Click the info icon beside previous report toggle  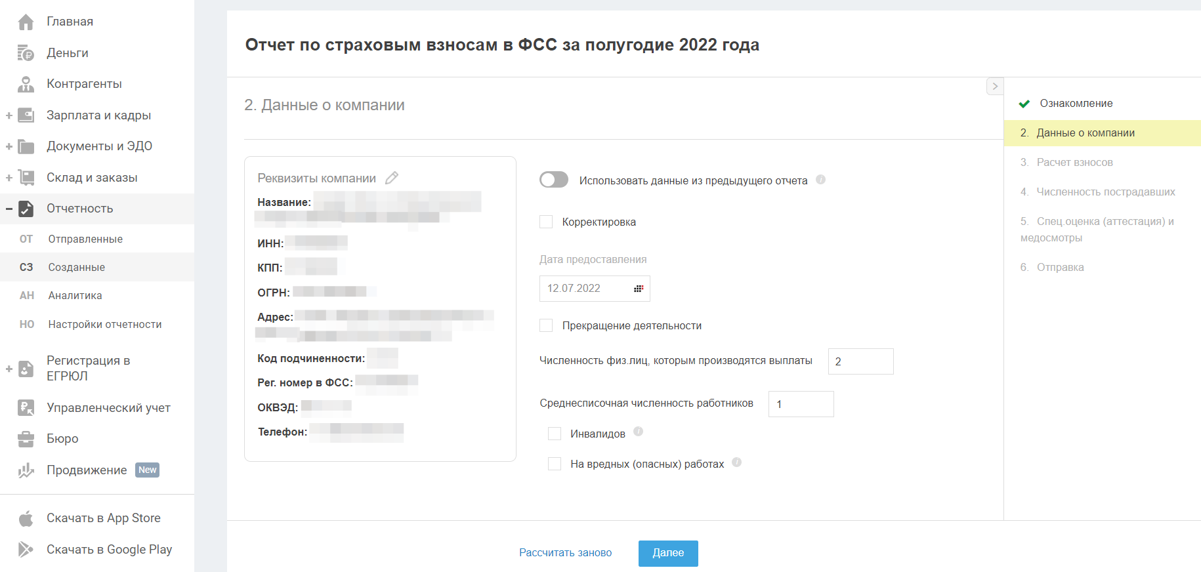tap(820, 180)
